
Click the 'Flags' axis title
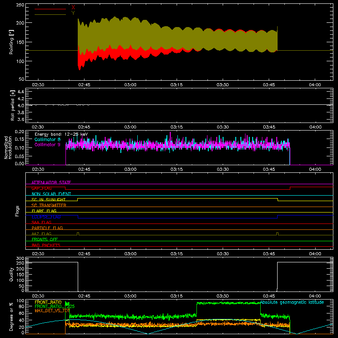coord(17,211)
